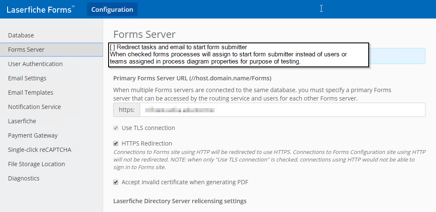Click the Use TLS connection label
Screen dimensions: 436x212
click(148, 128)
